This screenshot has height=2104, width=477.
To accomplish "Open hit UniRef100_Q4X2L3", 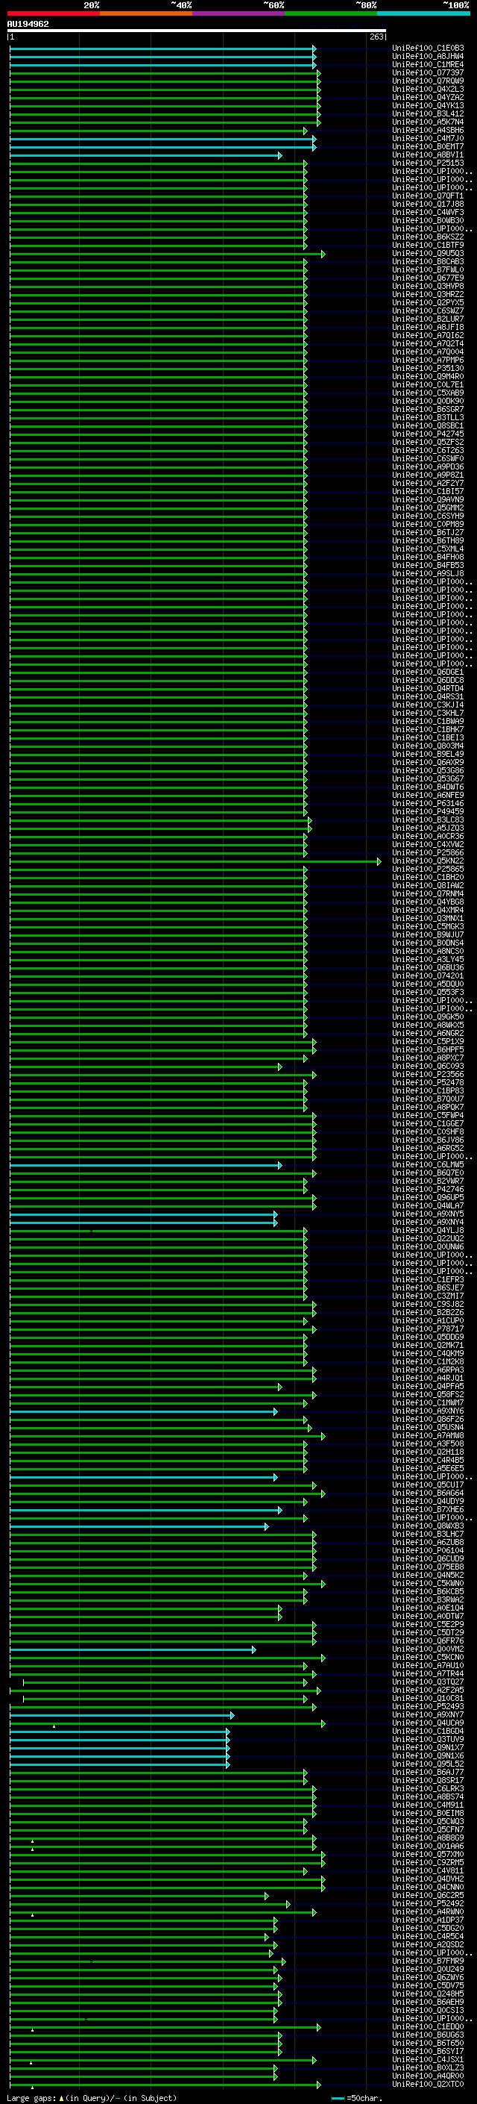I will (428, 89).
